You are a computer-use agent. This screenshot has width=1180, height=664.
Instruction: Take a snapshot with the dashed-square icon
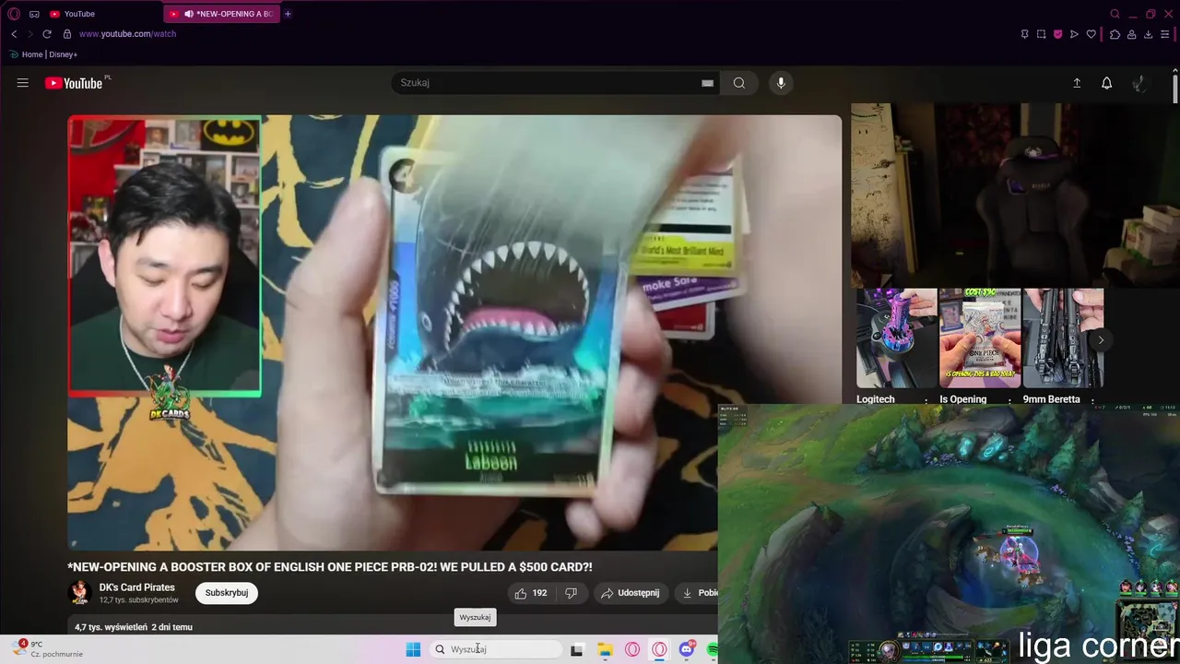point(1041,34)
